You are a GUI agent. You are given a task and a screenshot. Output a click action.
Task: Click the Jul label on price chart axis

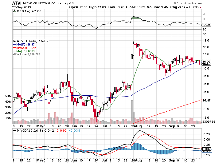click(104, 126)
